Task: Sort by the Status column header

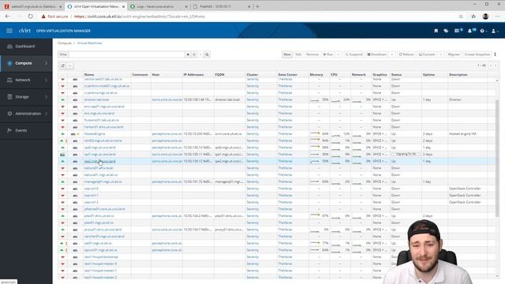Action: pos(396,74)
